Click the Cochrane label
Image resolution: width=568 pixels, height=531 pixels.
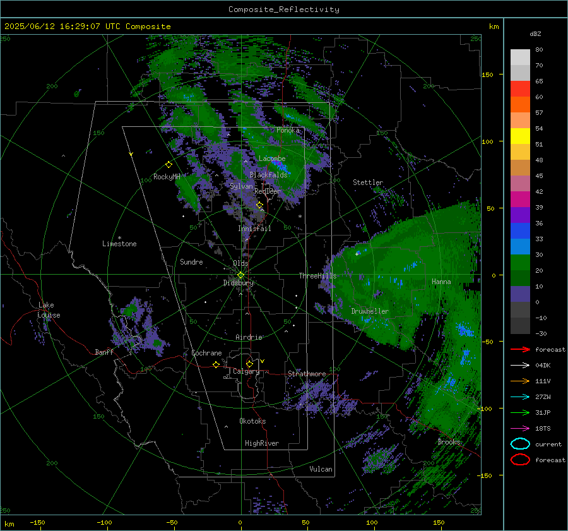point(206,353)
